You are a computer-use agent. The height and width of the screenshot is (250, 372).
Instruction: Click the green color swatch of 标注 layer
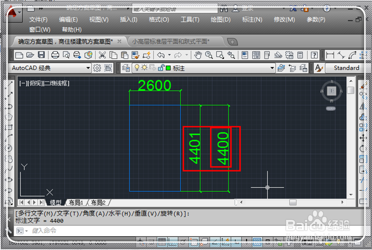click(x=168, y=68)
